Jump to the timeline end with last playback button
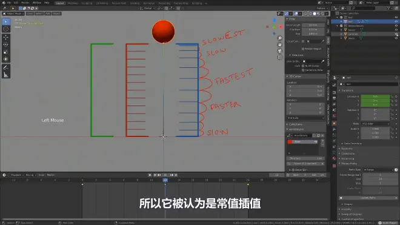400x225 pixels. tap(176, 175)
